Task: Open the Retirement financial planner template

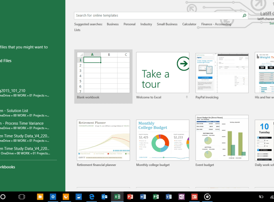Action: (x=103, y=140)
